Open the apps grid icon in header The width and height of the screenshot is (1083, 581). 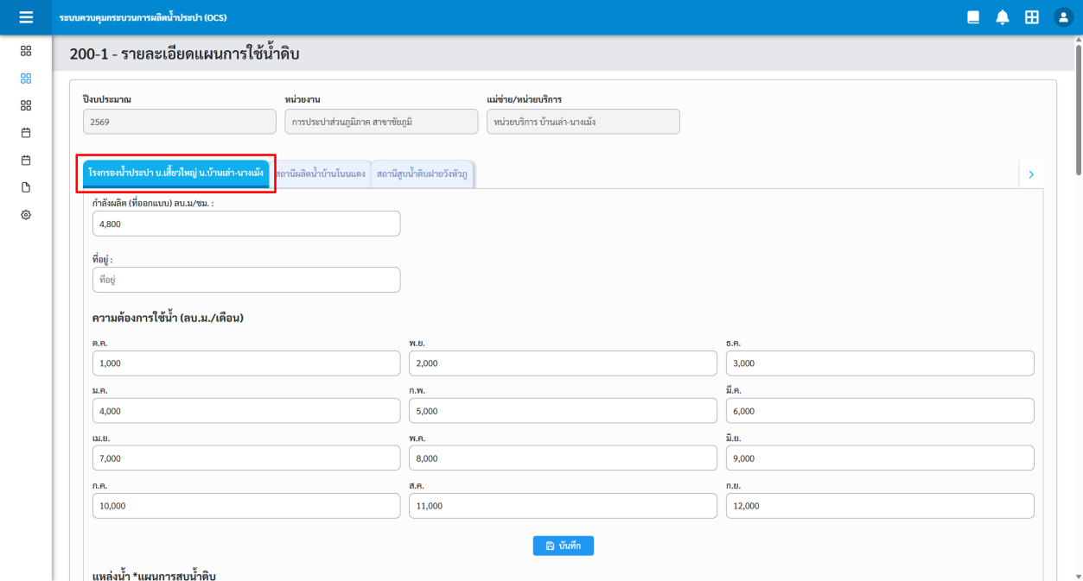click(x=1032, y=17)
